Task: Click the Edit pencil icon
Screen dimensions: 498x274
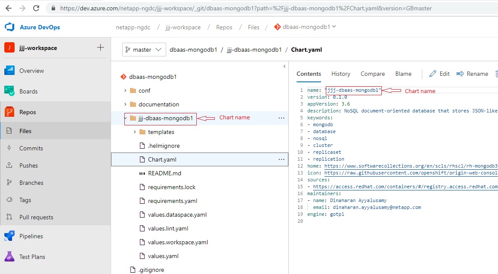Action: [x=433, y=74]
